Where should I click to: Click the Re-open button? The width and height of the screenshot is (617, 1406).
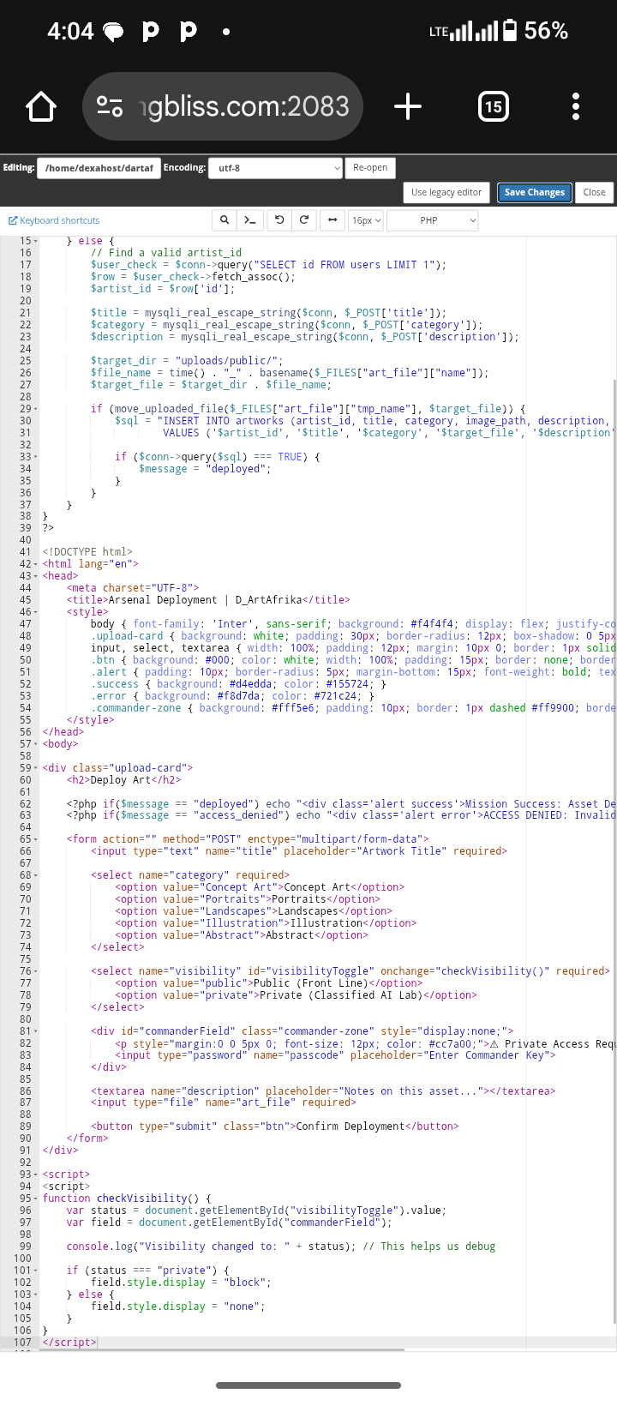370,168
